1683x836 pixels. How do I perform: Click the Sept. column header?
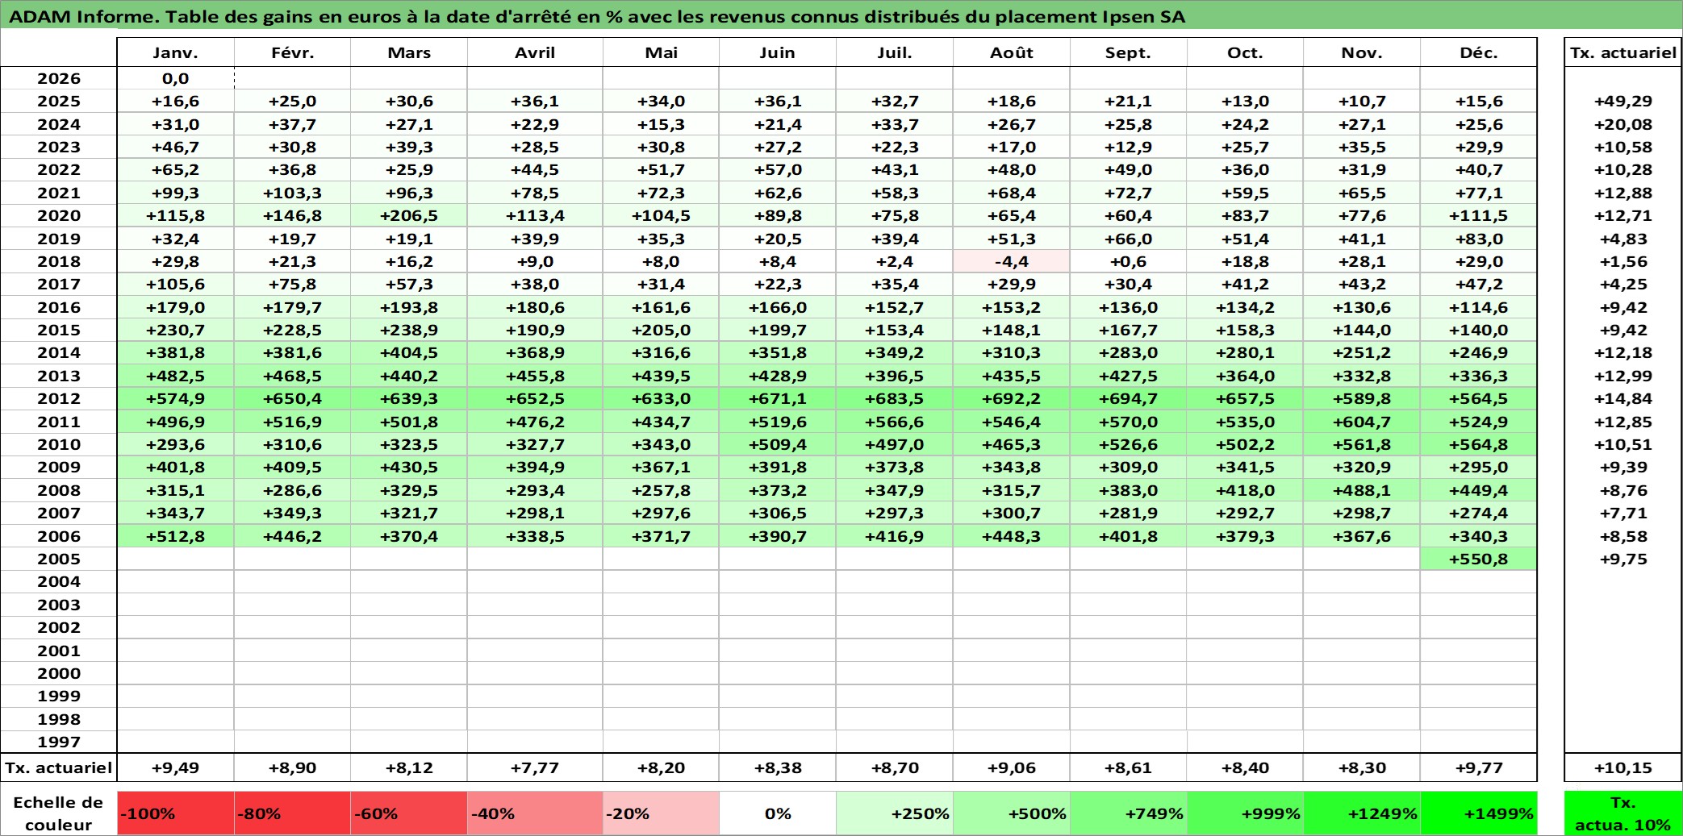[x=1128, y=52]
